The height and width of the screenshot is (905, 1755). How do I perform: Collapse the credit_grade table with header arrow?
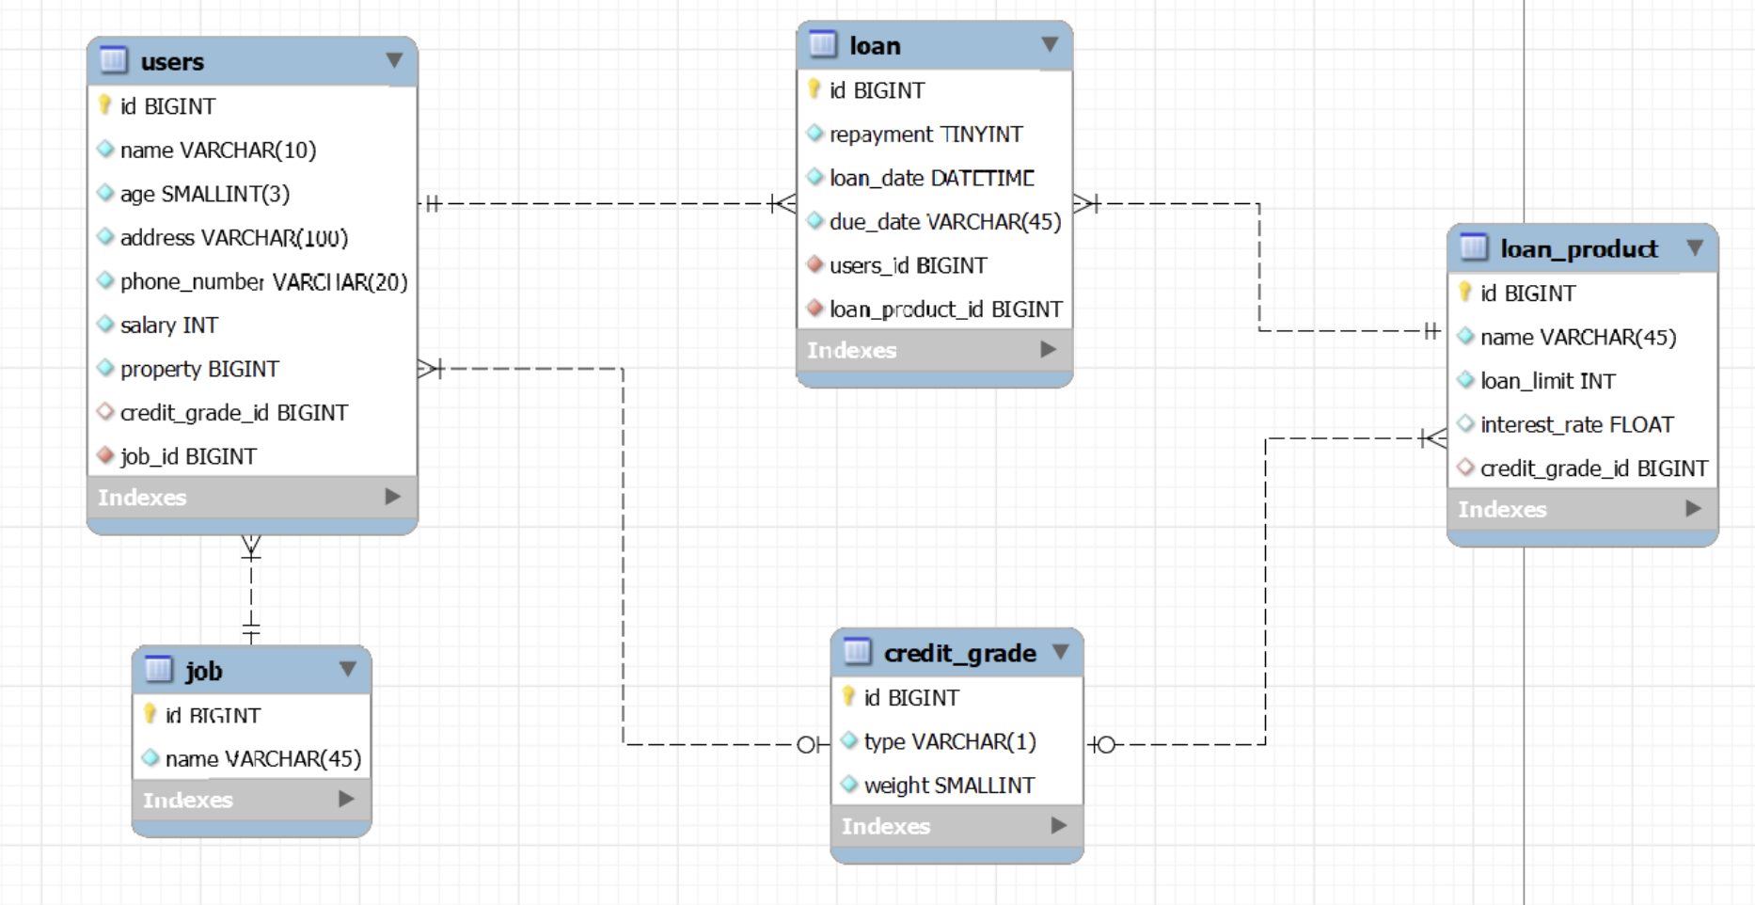1061,651
